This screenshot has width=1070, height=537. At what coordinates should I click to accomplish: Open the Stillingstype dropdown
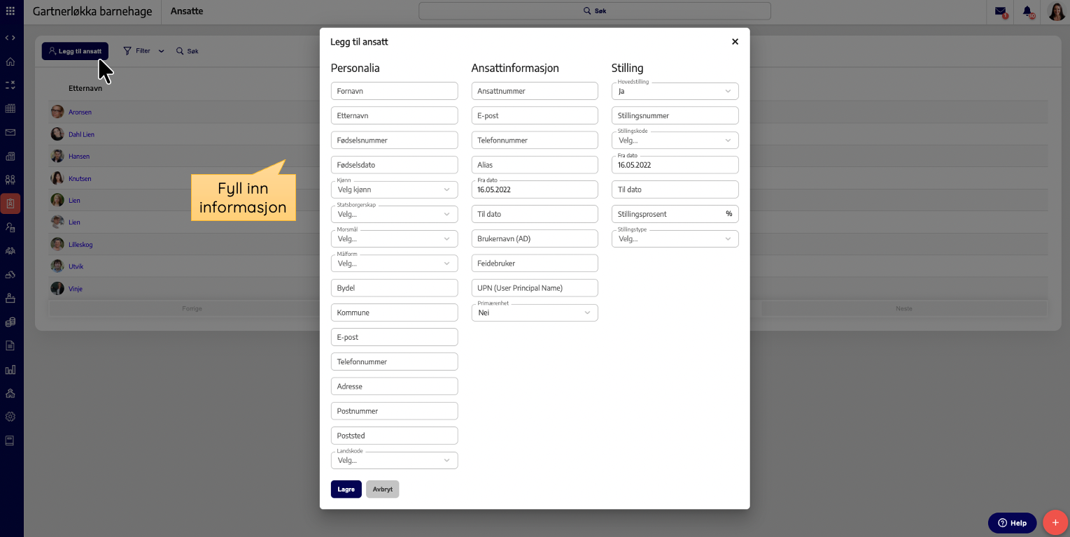[675, 238]
